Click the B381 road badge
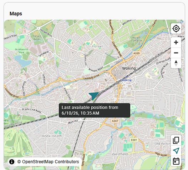 tap(134, 140)
